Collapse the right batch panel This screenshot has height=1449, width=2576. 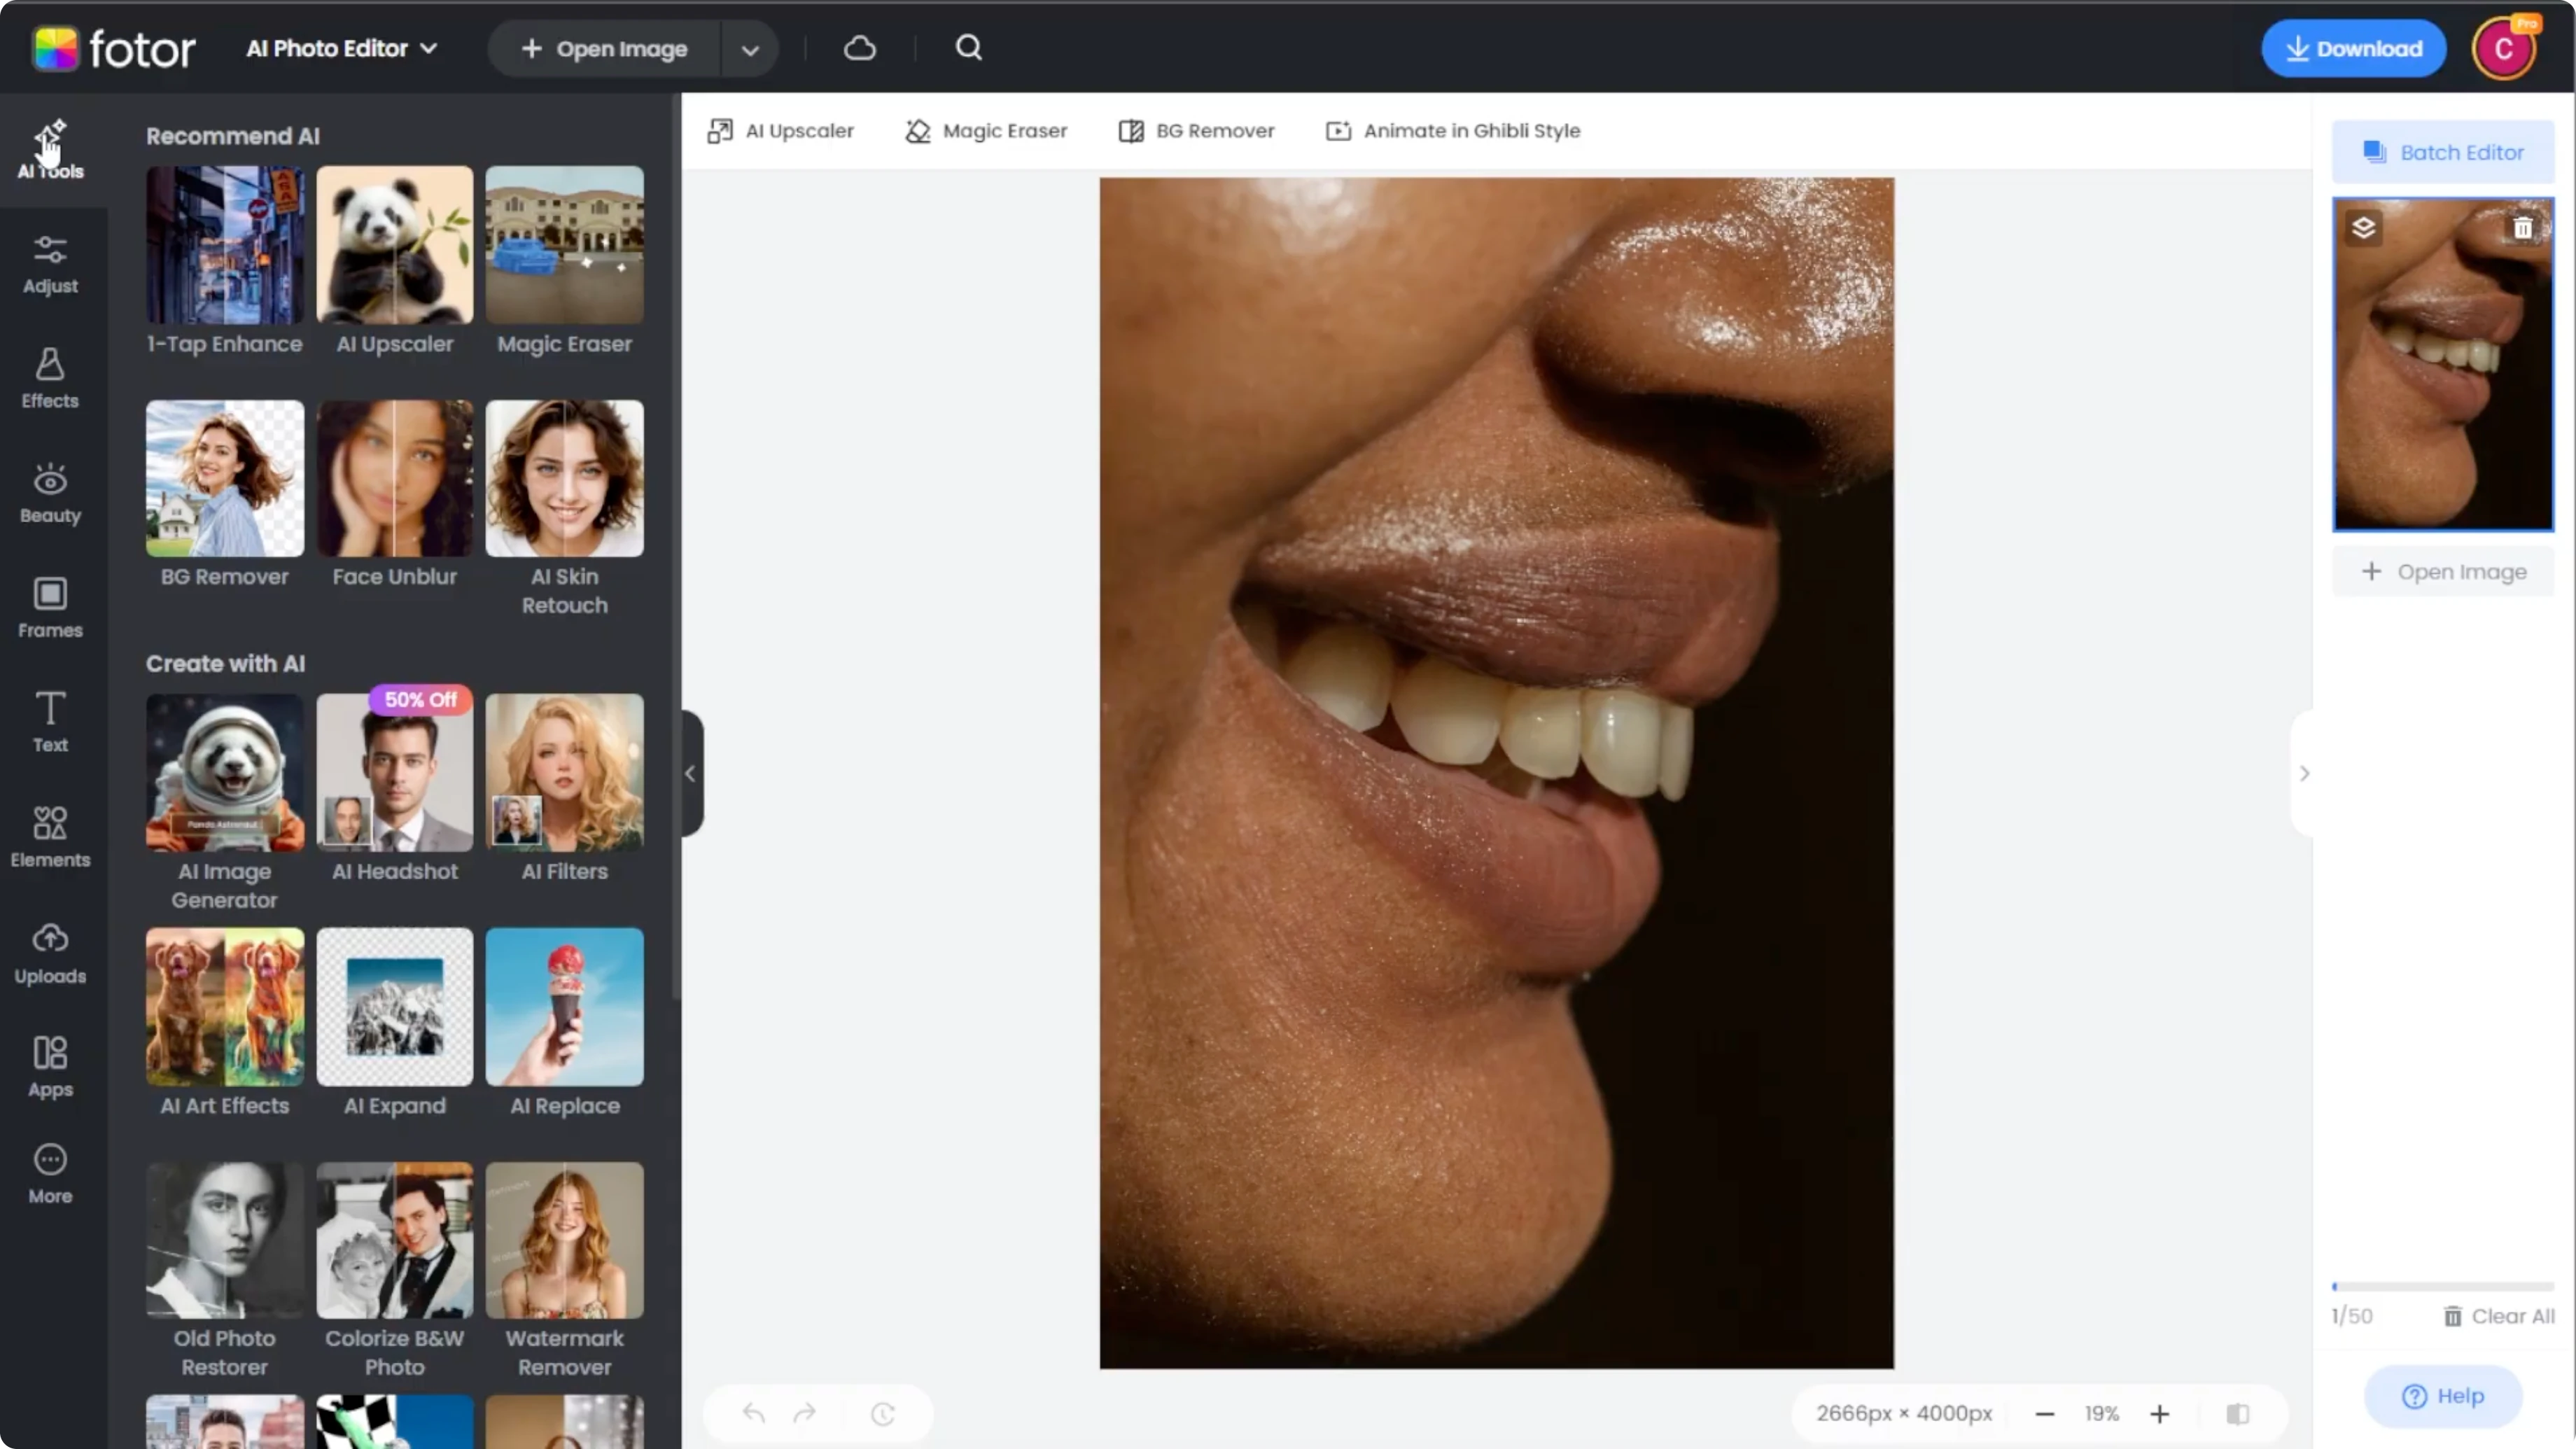(2304, 773)
